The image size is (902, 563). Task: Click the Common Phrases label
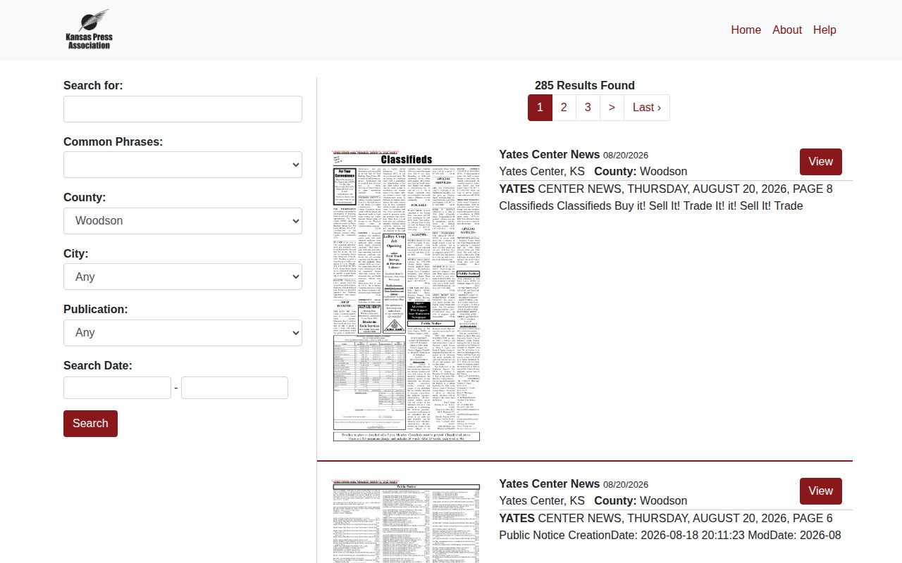113,141
